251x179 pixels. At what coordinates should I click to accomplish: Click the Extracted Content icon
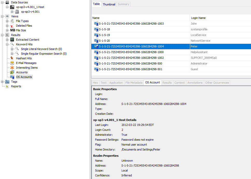tap(12, 40)
